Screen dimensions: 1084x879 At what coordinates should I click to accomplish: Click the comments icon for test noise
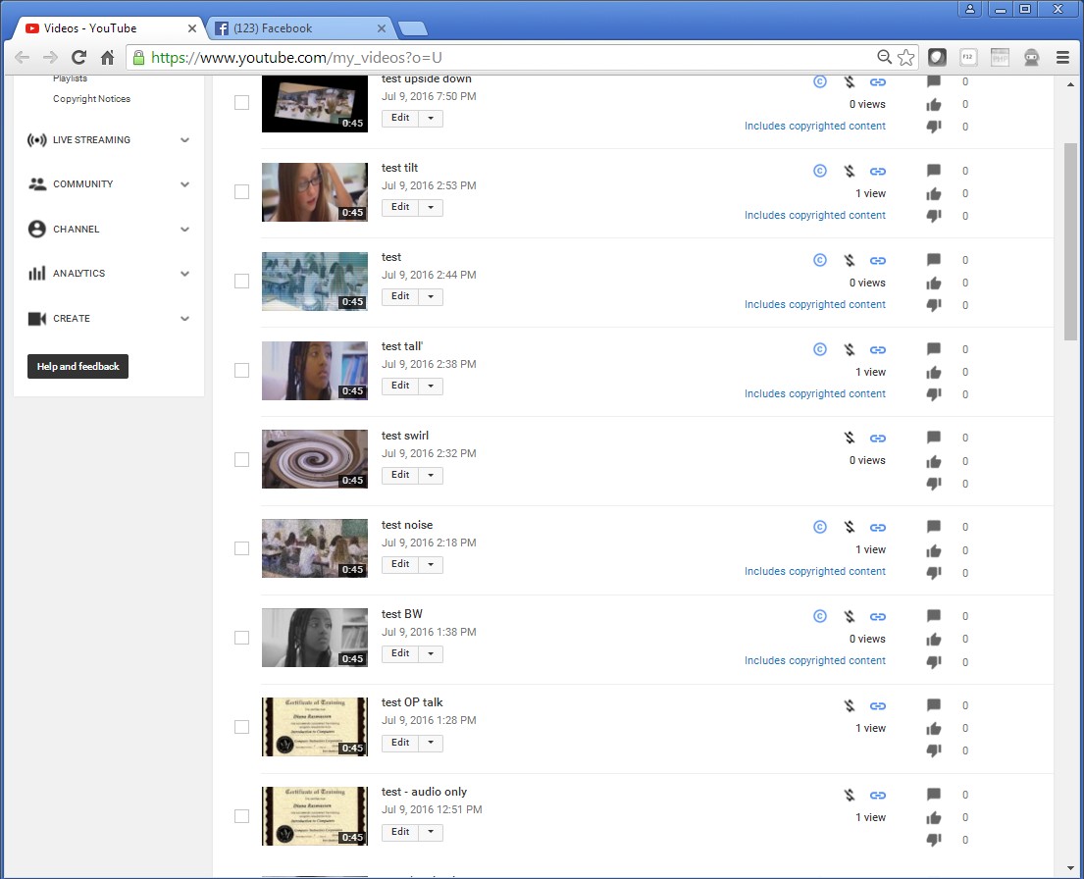[934, 527]
